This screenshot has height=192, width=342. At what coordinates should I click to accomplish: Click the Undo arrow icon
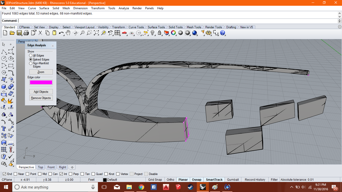tap(61, 33)
